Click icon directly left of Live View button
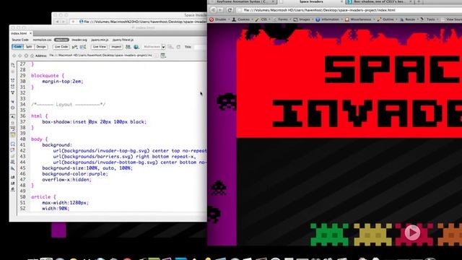462x260 pixels. pyautogui.click(x=83, y=47)
